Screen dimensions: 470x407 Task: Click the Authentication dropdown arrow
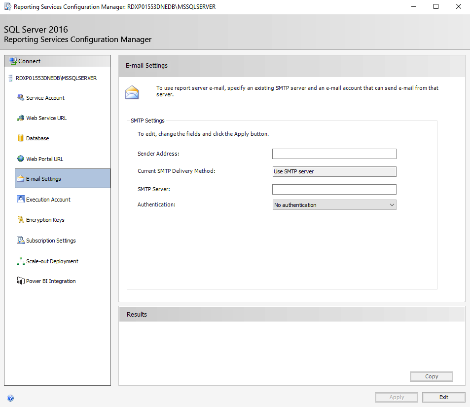pyautogui.click(x=392, y=205)
